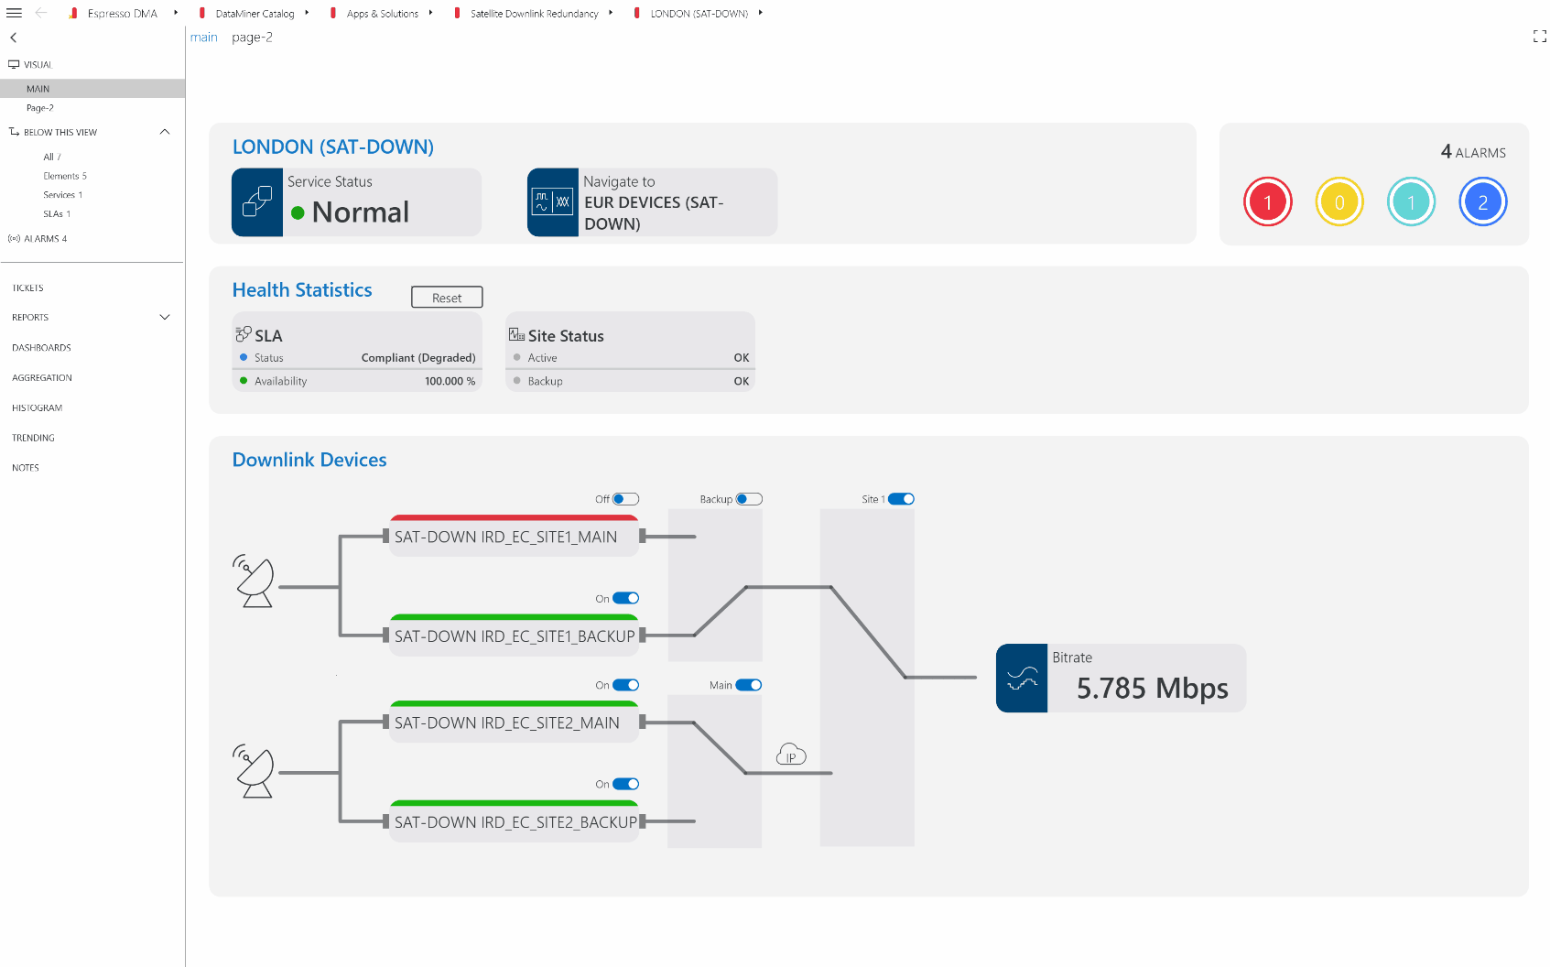Go back with the top arrow
This screenshot has height=967, width=1550.
point(41,13)
